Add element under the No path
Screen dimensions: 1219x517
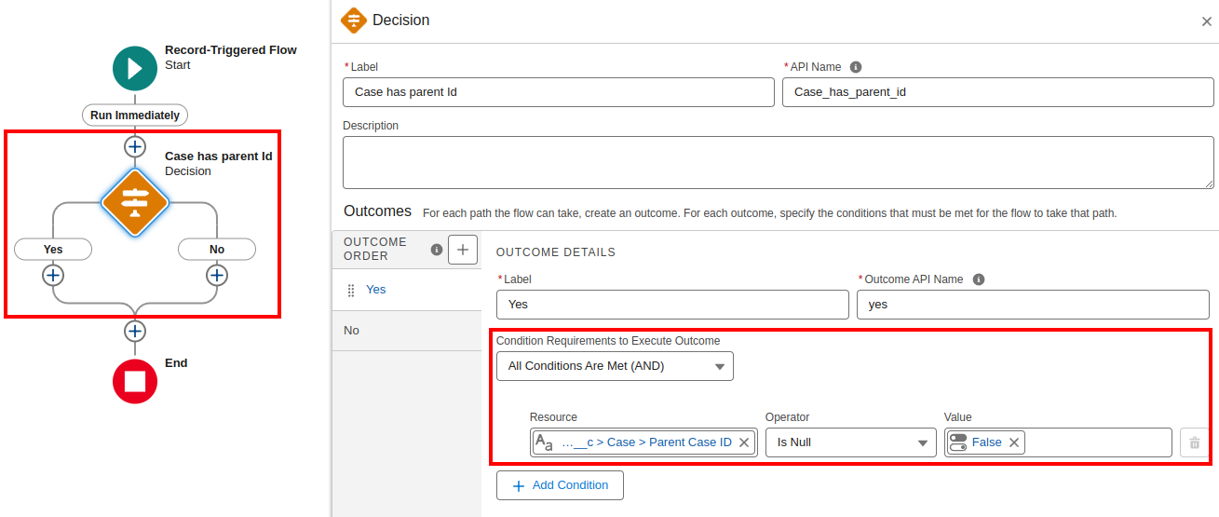pos(217,276)
